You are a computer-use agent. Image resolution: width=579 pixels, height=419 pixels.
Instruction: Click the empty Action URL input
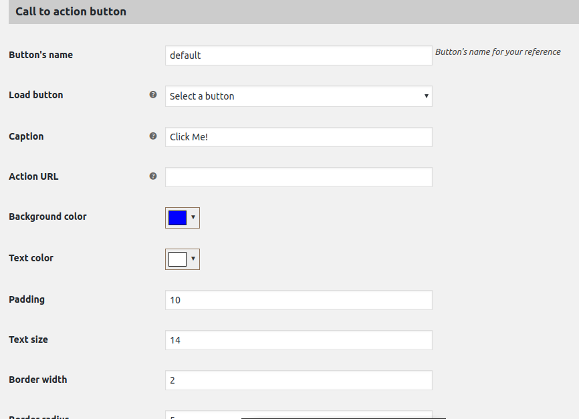click(298, 177)
